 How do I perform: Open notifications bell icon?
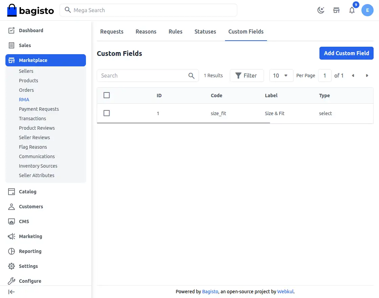[352, 10]
